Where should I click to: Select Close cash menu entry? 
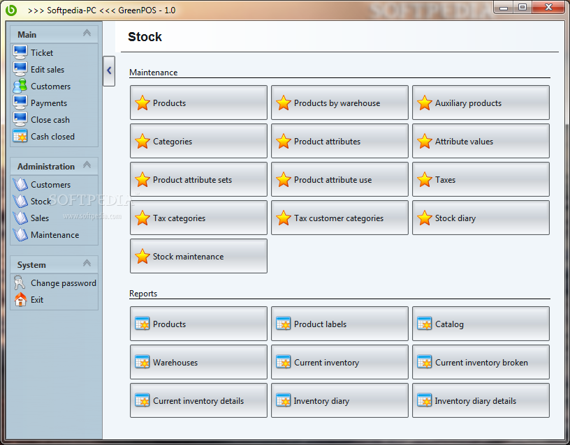point(50,120)
